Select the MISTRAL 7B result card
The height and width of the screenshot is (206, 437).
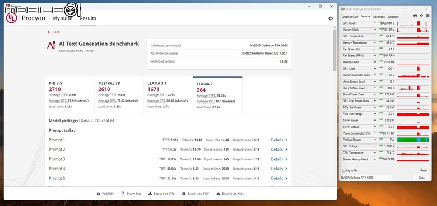[x=119, y=95]
